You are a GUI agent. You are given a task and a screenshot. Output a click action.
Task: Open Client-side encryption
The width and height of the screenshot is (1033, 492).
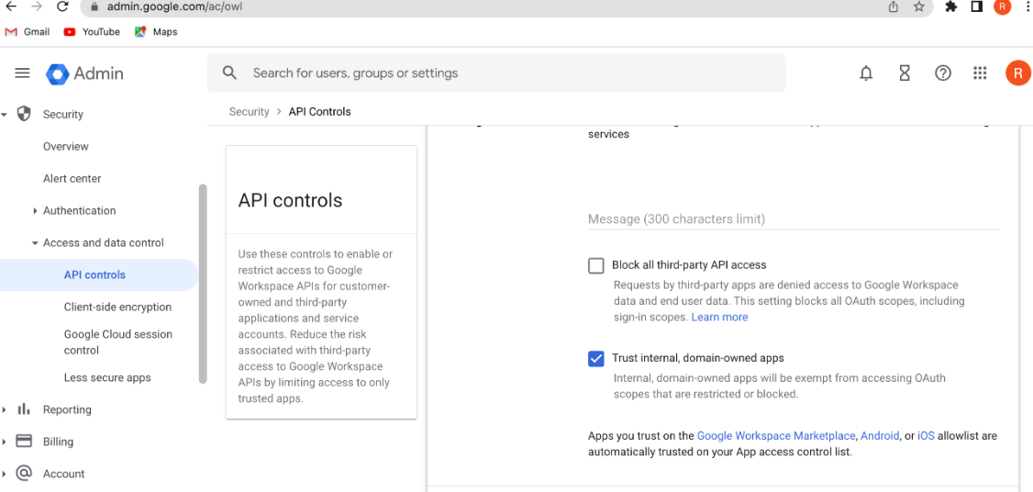coord(118,307)
